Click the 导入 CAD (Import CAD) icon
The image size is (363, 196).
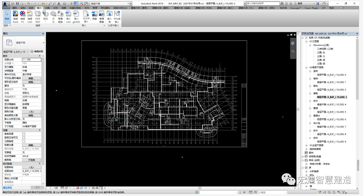coord(68,16)
